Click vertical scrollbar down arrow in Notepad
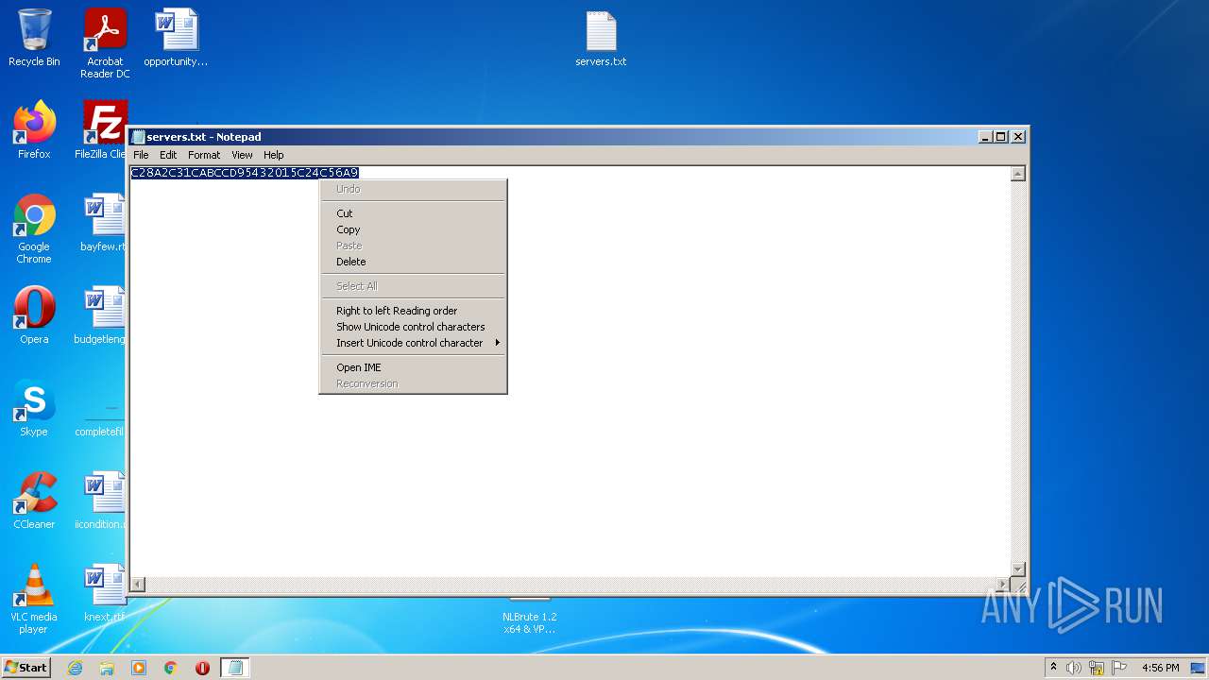The image size is (1209, 680). pyautogui.click(x=1018, y=569)
